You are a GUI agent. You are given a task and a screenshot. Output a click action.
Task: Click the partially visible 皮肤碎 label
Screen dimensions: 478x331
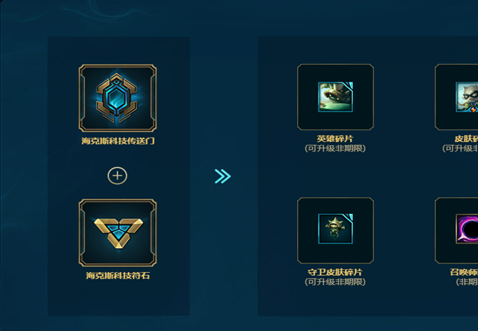(x=466, y=139)
